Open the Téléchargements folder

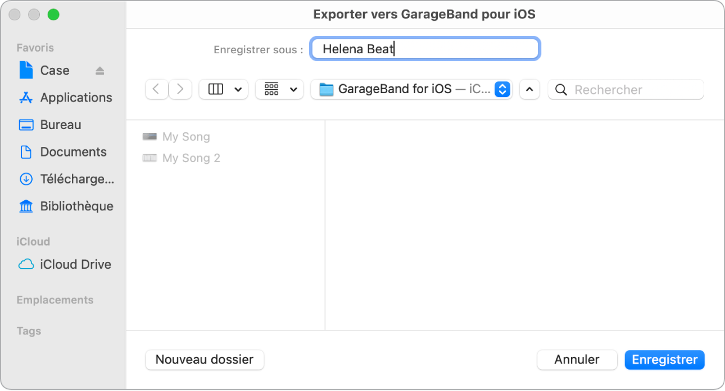[72, 178]
